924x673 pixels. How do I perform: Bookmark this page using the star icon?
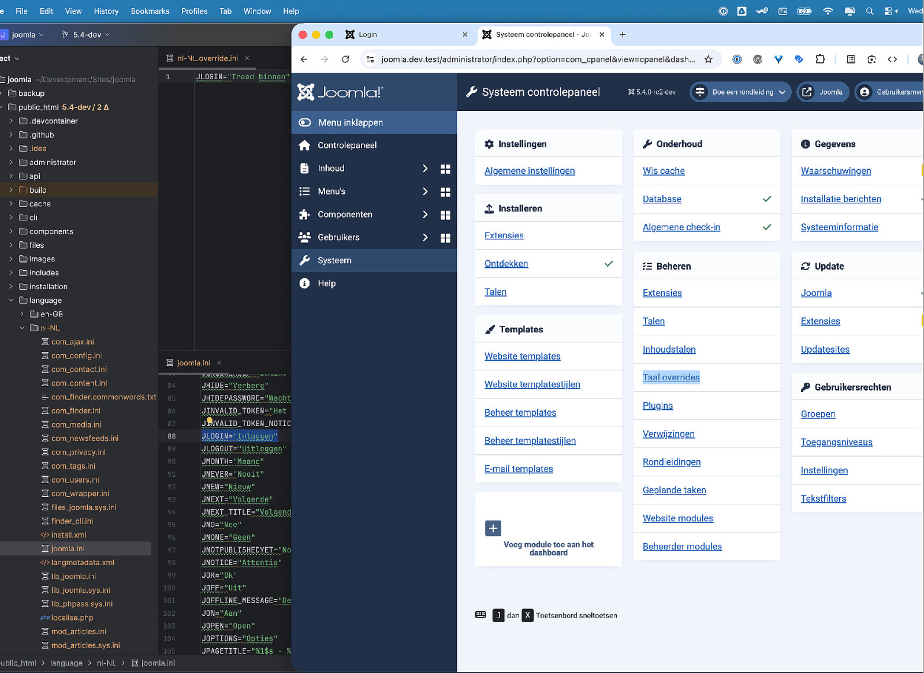(708, 59)
